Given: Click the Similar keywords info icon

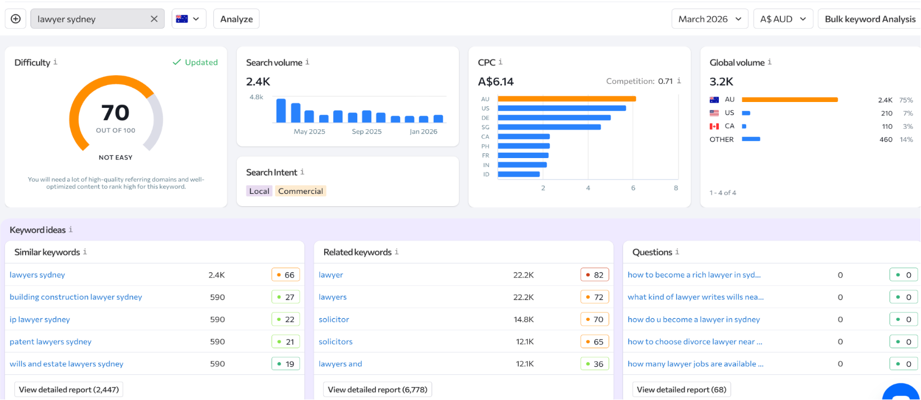Looking at the screenshot, I should (85, 252).
